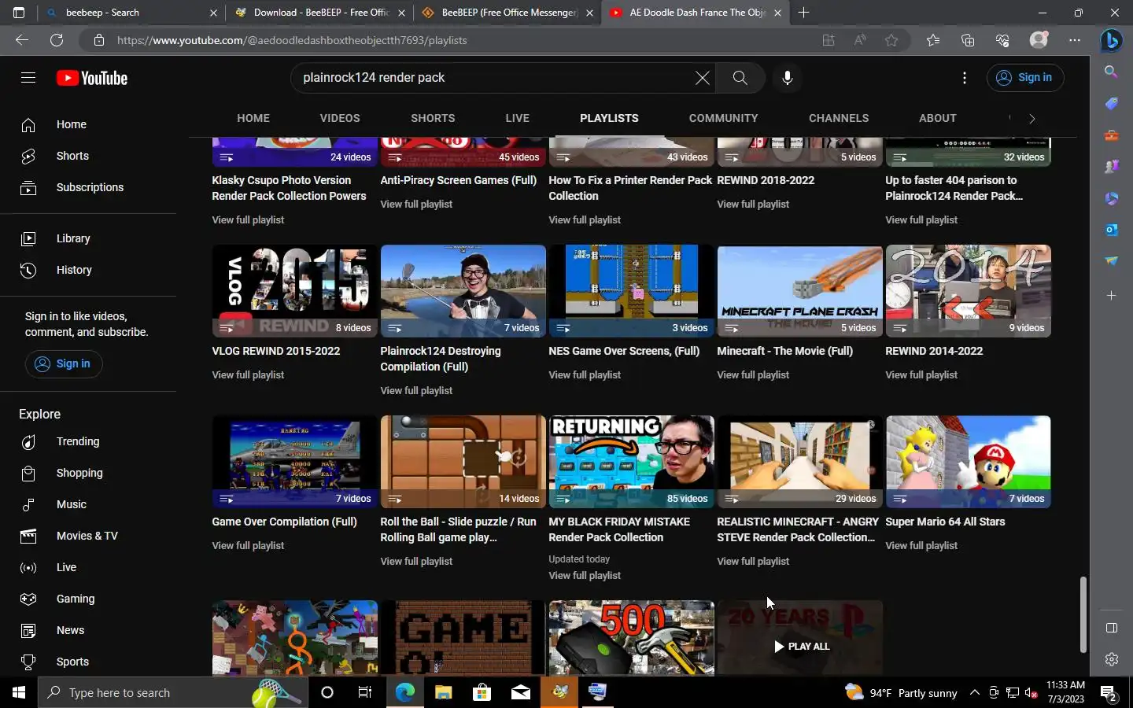1133x708 pixels.
Task: Click PLAY ALL on the hovered playlist
Action: 801,646
